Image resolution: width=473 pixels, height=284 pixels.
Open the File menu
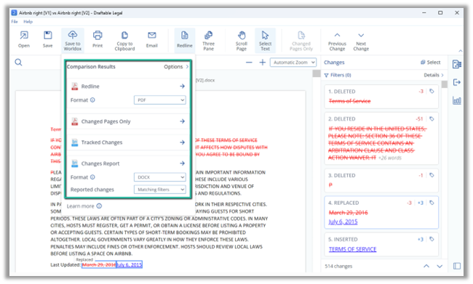coord(15,22)
